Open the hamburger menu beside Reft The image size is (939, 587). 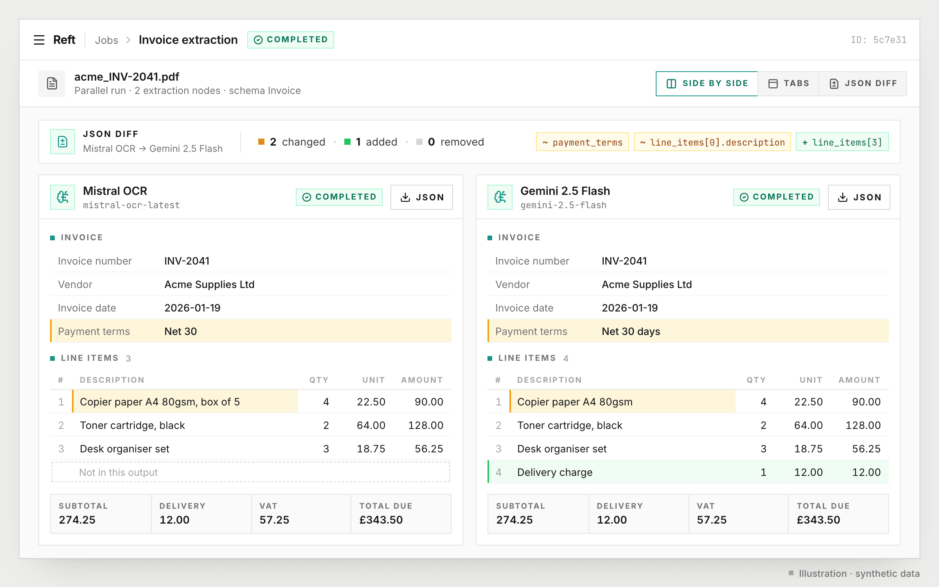click(x=39, y=40)
